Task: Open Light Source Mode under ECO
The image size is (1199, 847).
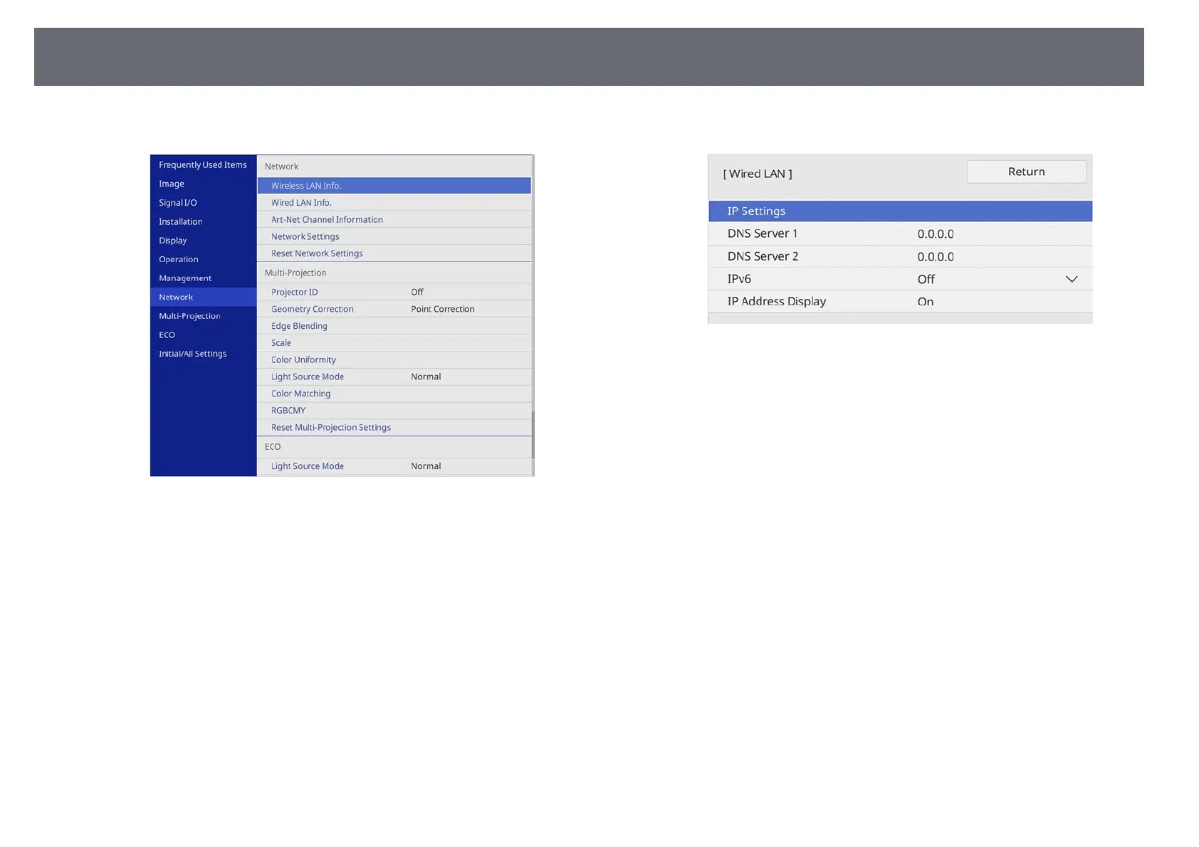Action: [394, 466]
